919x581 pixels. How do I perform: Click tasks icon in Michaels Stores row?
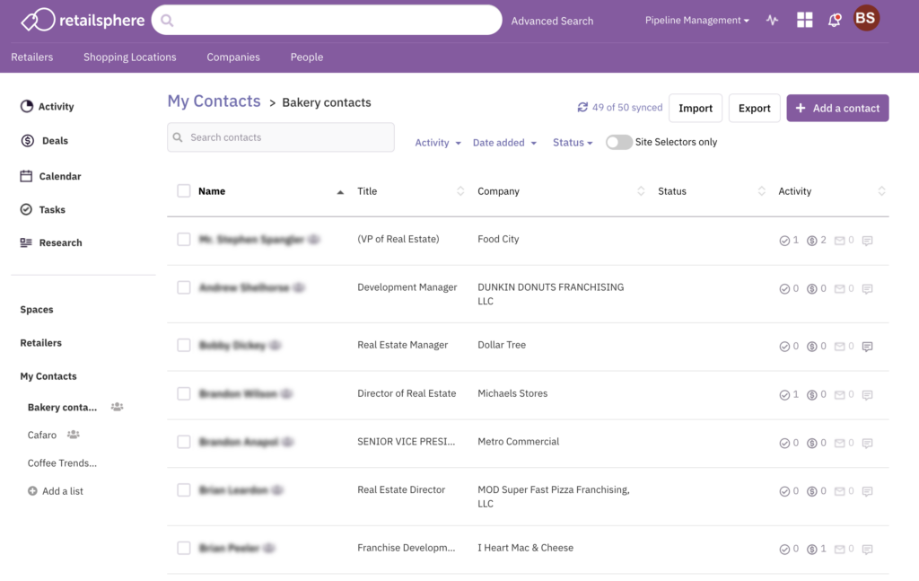click(784, 395)
